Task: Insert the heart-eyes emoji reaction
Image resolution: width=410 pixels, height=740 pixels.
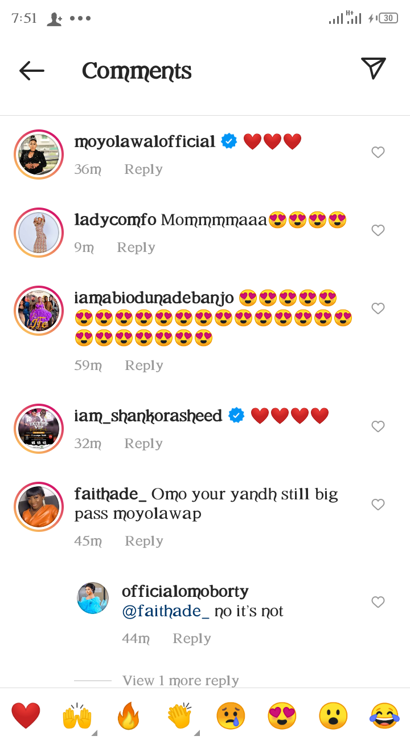Action: tap(282, 715)
